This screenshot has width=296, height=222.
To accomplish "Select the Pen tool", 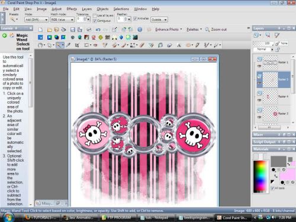I will tap(197, 45).
